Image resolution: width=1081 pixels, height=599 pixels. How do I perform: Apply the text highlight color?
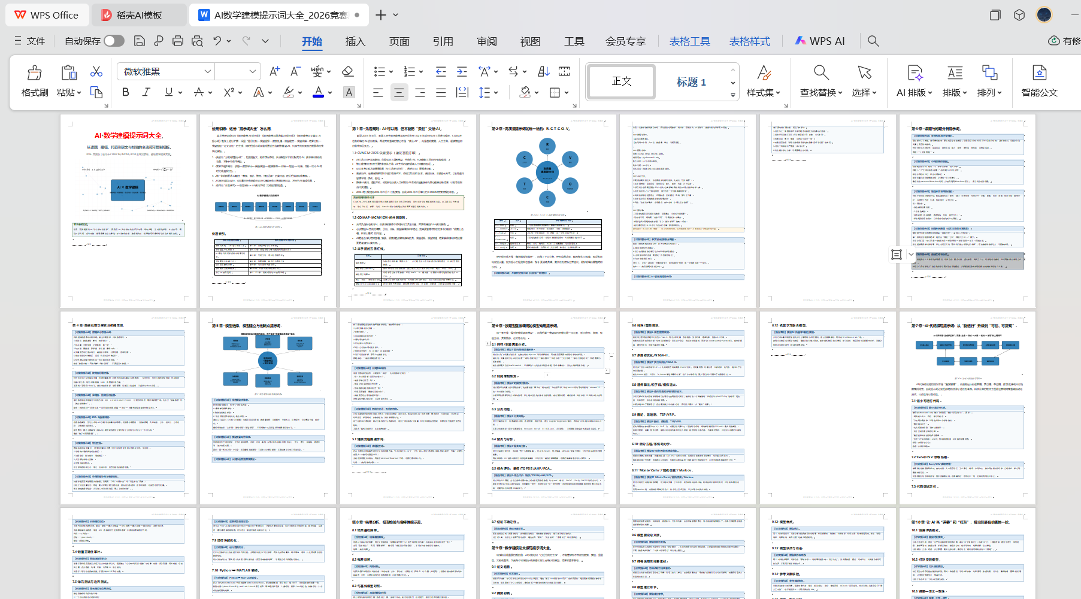pyautogui.click(x=289, y=92)
